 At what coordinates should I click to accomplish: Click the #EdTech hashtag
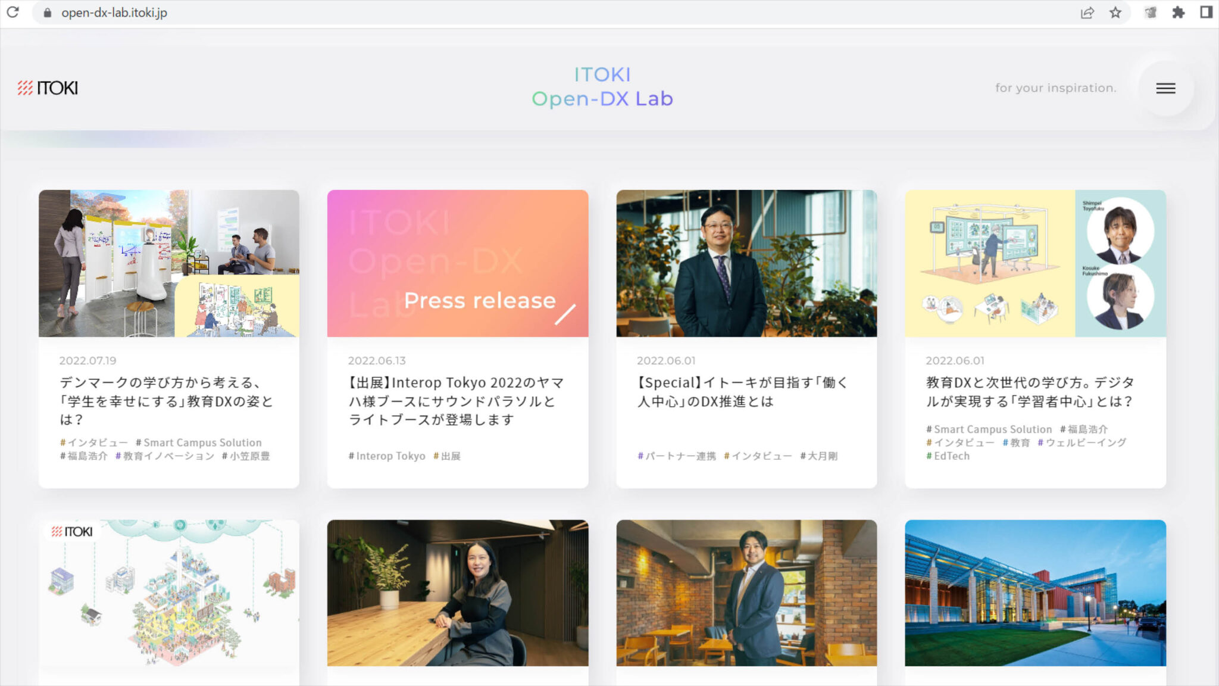948,456
